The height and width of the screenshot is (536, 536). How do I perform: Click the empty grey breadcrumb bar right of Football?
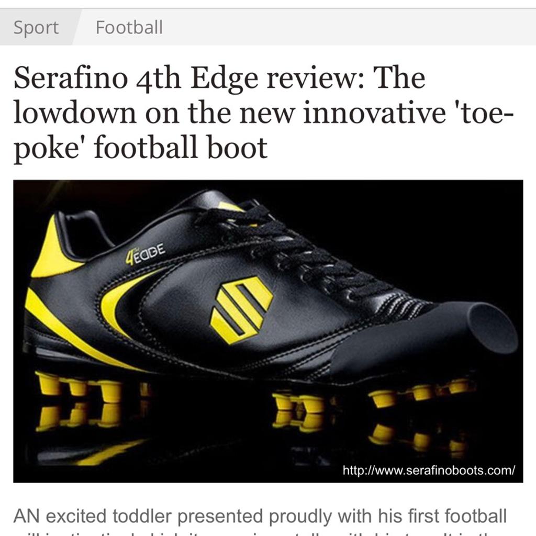(349, 27)
